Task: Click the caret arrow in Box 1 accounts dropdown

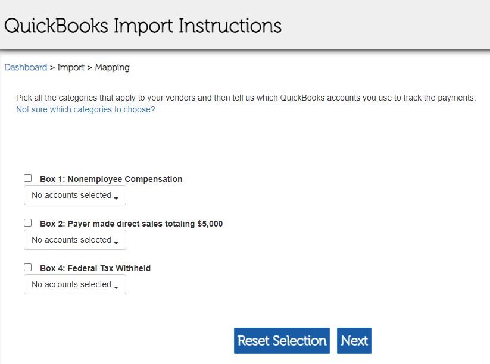Action: (116, 197)
